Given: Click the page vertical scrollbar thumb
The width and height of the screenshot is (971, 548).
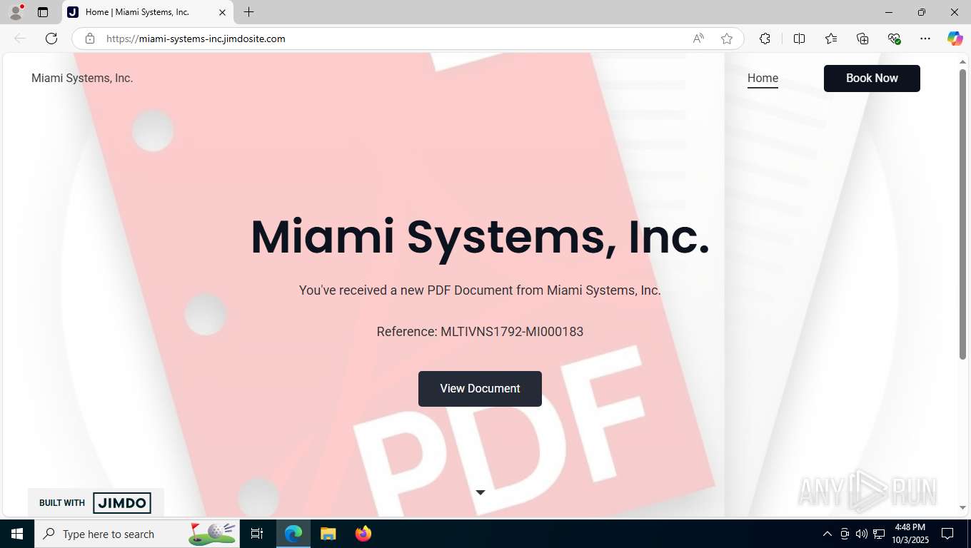Looking at the screenshot, I should 962,213.
